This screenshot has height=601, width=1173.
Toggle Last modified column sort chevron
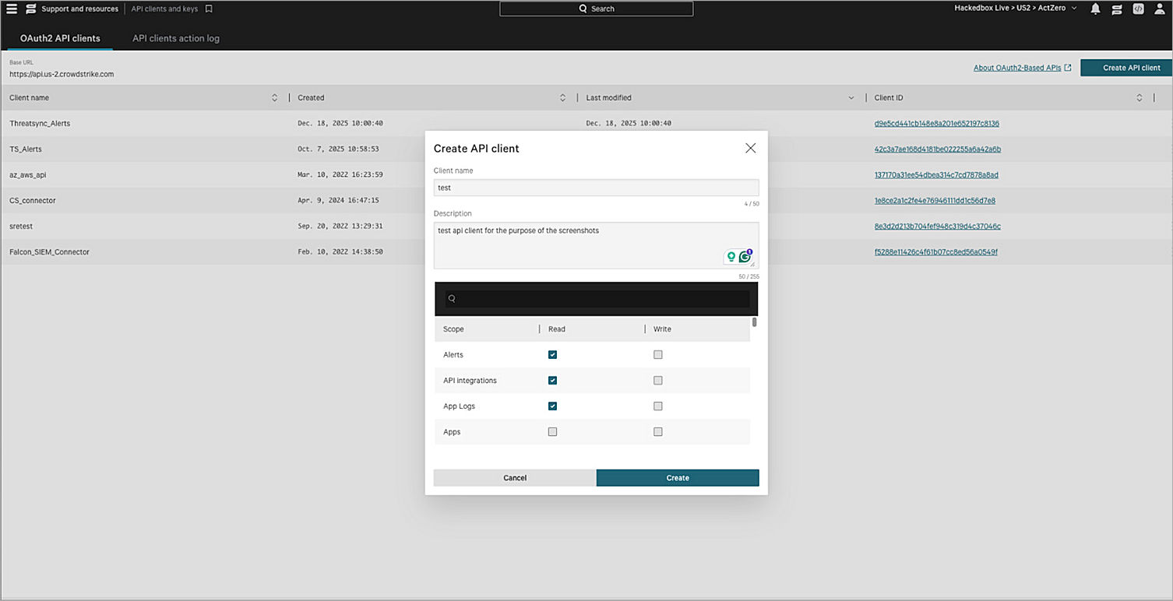[851, 98]
